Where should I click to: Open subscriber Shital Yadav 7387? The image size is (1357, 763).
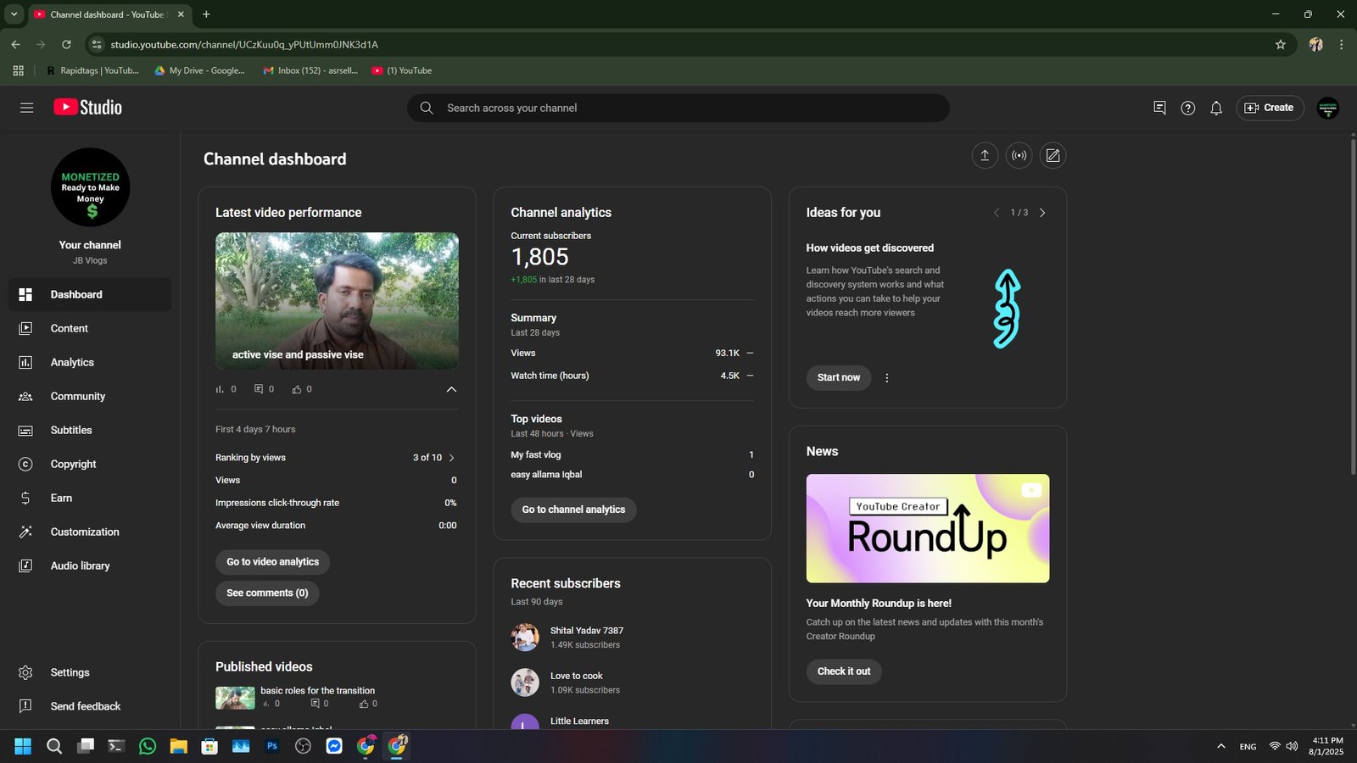click(x=587, y=631)
